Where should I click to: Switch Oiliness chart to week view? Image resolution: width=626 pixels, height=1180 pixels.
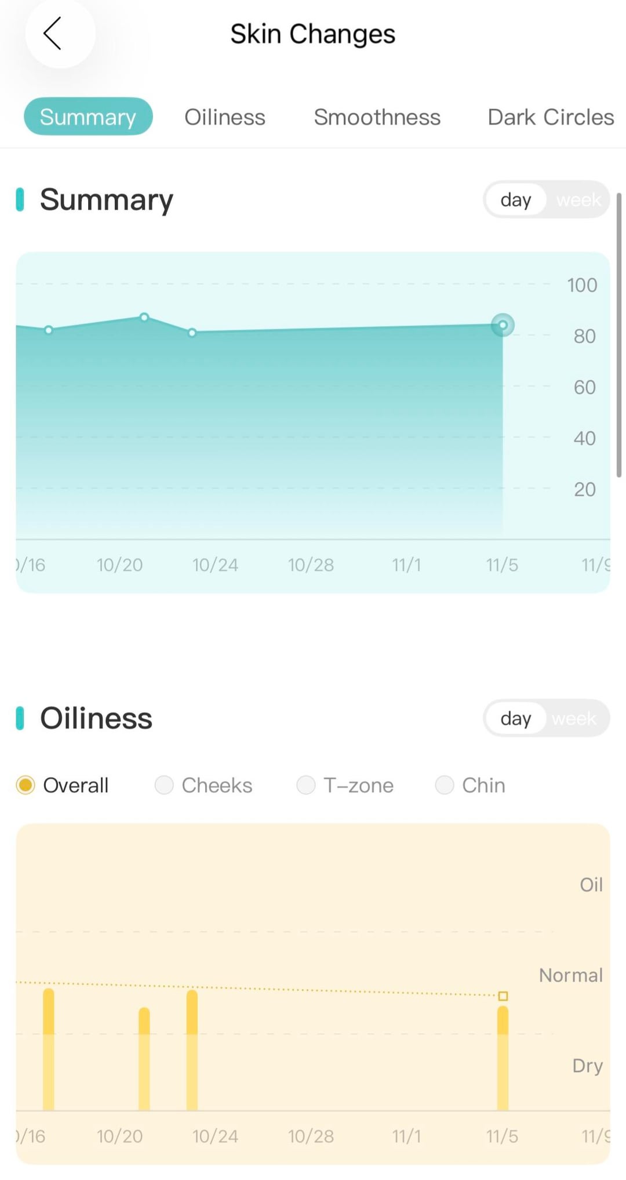pyautogui.click(x=574, y=719)
